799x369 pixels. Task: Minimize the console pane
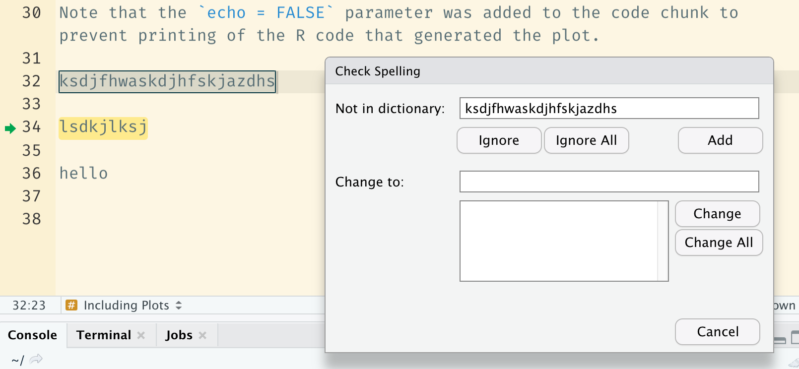pos(780,340)
